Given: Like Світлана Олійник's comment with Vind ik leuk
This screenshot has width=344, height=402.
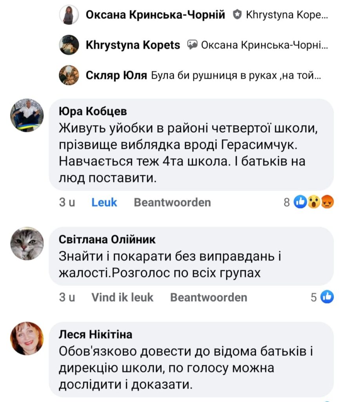Looking at the screenshot, I should point(122,298).
